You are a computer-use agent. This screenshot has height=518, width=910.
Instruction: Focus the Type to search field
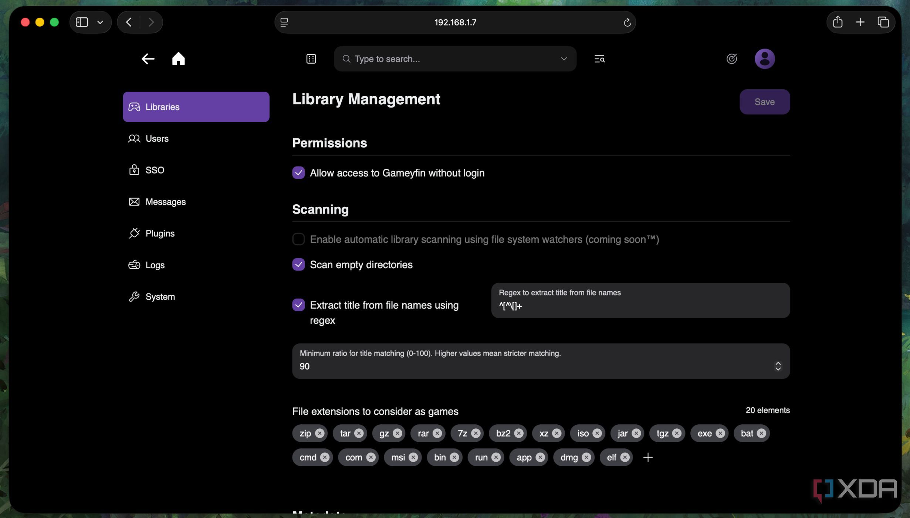pyautogui.click(x=455, y=59)
